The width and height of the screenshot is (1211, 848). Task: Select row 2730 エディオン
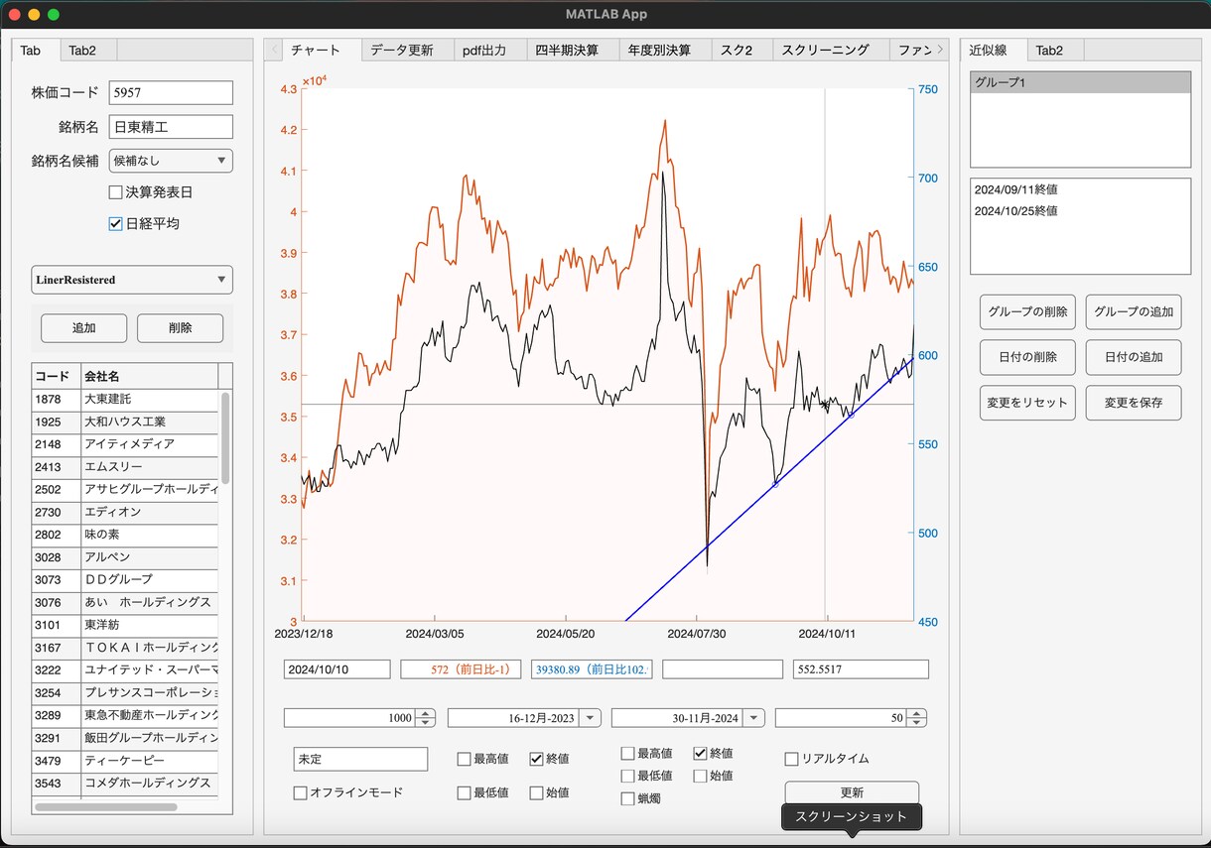[125, 512]
